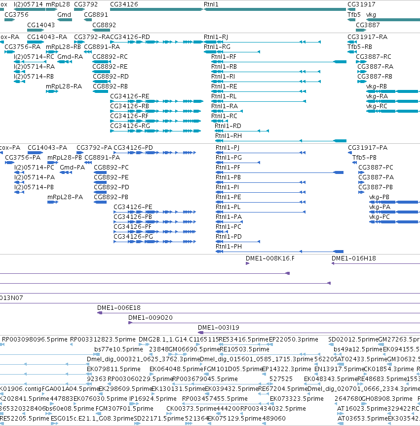Click transcript CG34126-RD label

(x=130, y=37)
